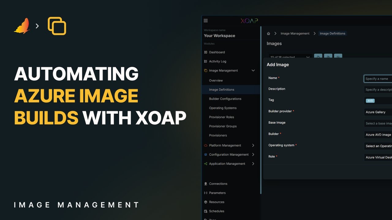Viewport: 392px width, 220px height.
Task: Open Provisioners in the sidebar
Action: [218, 135]
